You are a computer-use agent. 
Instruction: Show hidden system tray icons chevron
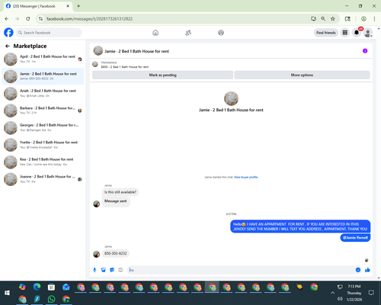pos(332,293)
